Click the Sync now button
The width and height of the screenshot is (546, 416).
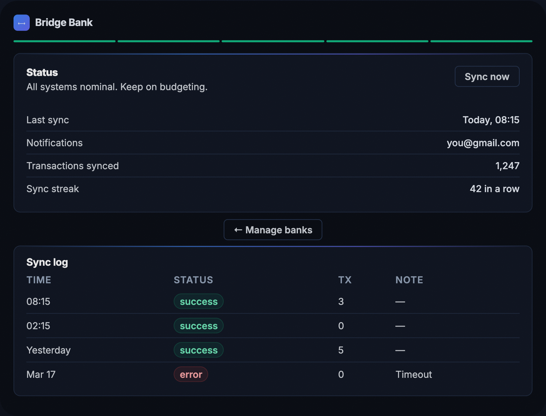coord(487,76)
